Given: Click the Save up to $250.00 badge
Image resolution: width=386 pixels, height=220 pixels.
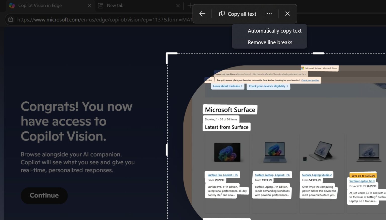Looking at the screenshot, I should point(363,175).
